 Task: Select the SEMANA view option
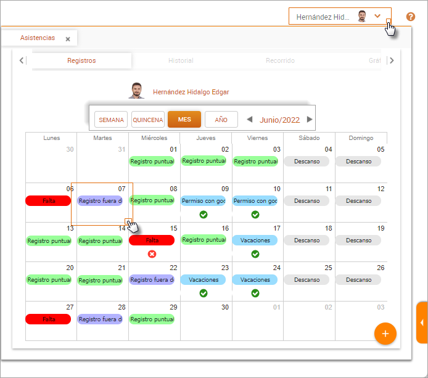(111, 120)
